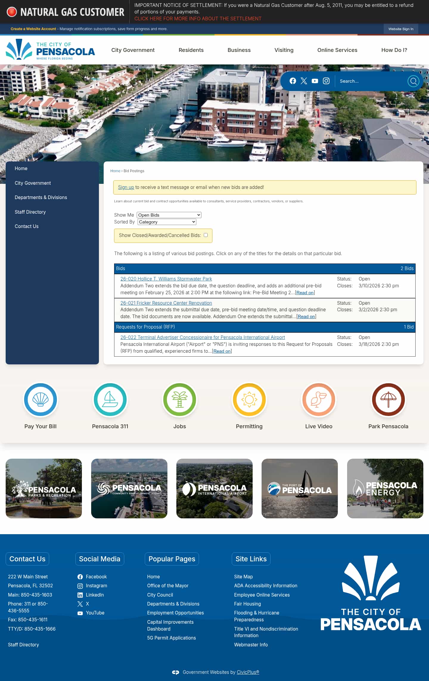This screenshot has height=681, width=429.
Task: Click the CivicPlus logo icon in footer
Action: [x=175, y=672]
